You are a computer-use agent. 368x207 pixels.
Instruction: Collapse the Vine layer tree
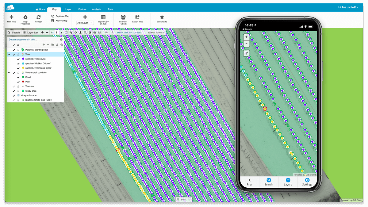click(9, 55)
